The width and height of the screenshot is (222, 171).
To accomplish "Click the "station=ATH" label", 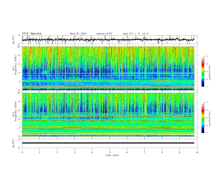I will point(104,34).
